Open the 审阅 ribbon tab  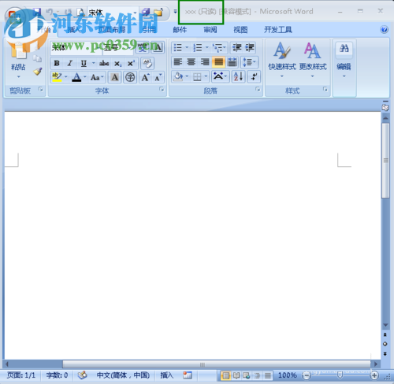coord(210,30)
